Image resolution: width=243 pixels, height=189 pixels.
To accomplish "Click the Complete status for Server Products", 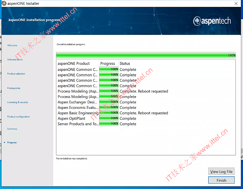I will pos(128,124).
